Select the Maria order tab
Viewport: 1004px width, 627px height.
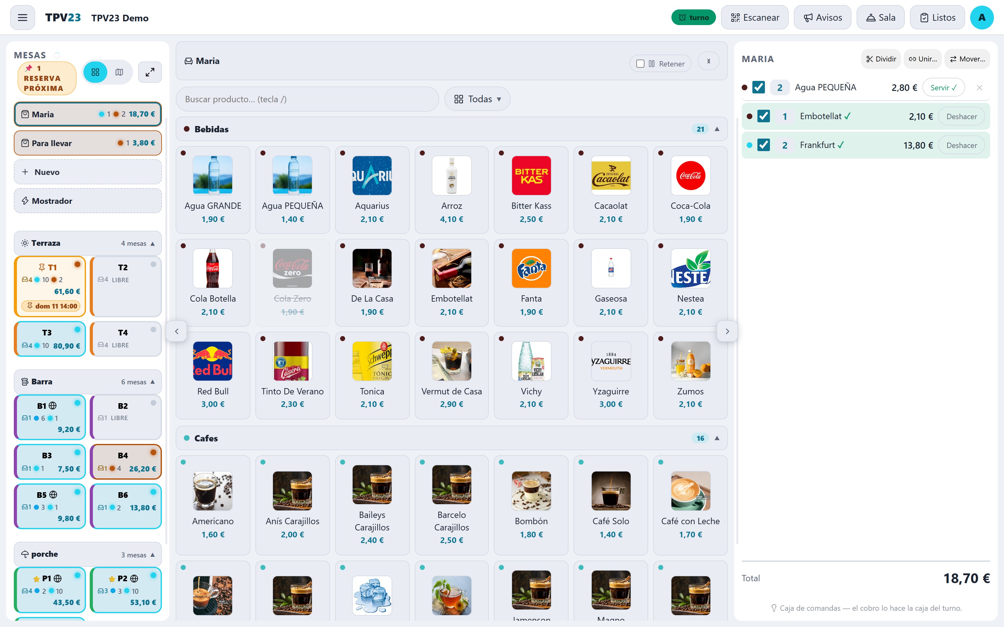tap(88, 114)
